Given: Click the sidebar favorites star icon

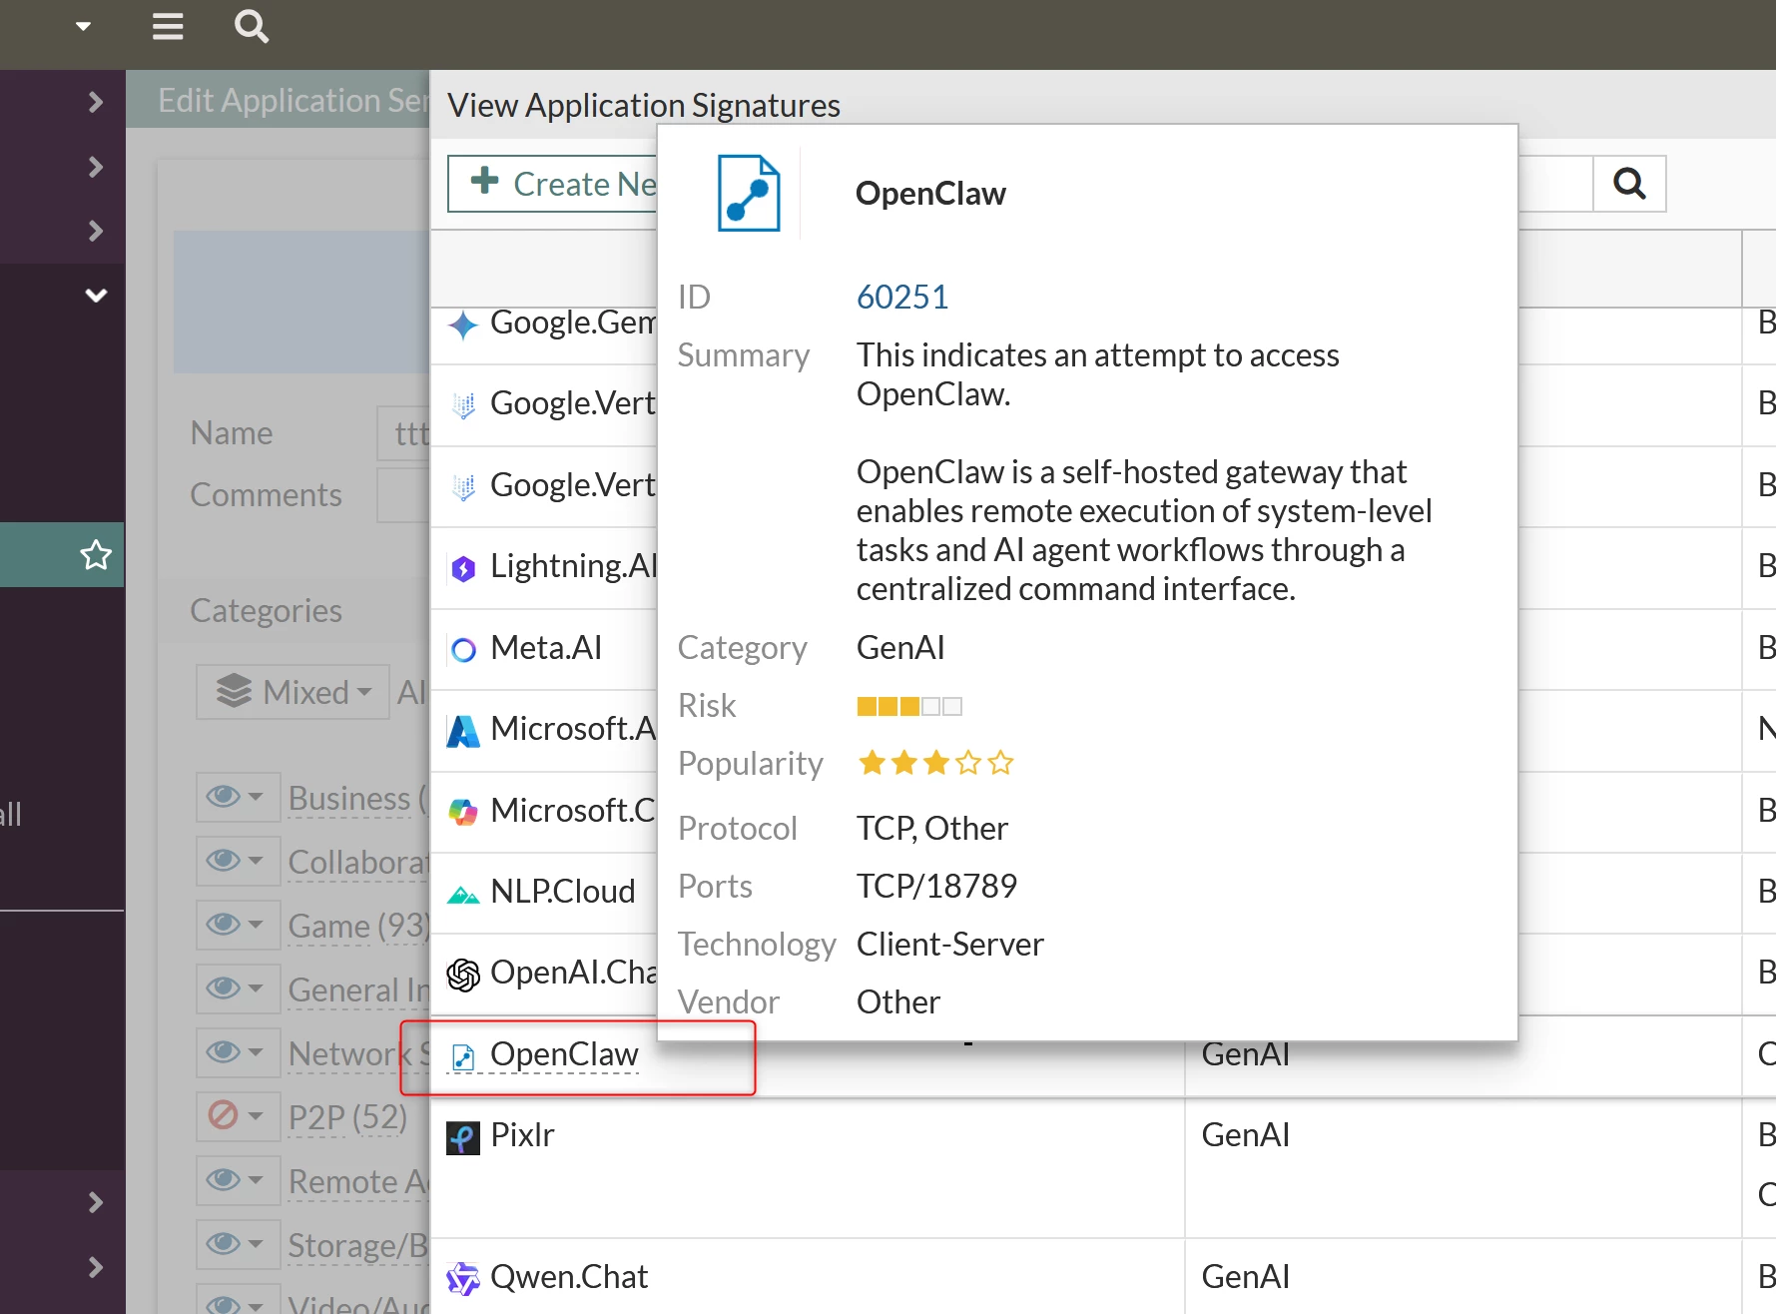Looking at the screenshot, I should coord(96,554).
